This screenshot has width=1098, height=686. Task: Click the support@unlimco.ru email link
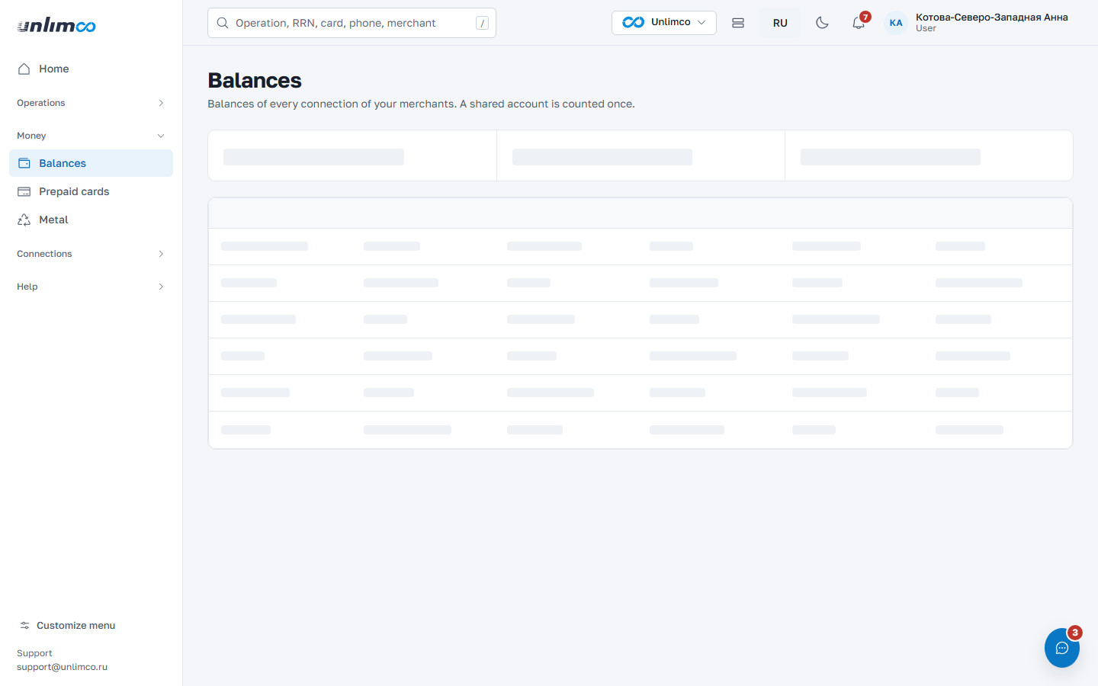pos(62,667)
